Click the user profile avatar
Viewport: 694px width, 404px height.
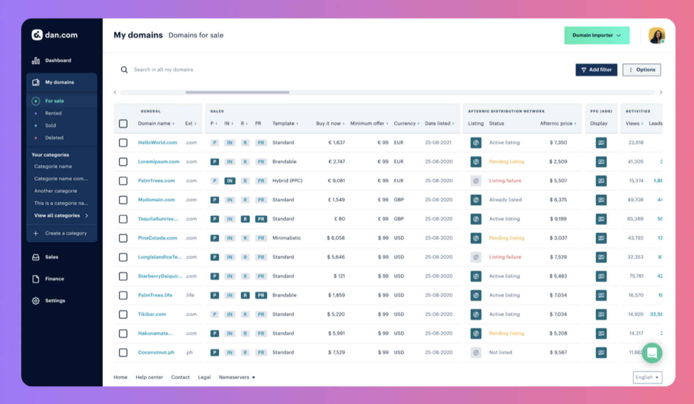(x=656, y=36)
